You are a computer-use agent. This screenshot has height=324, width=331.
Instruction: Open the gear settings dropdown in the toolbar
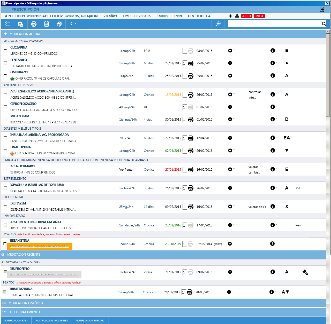point(21,24)
